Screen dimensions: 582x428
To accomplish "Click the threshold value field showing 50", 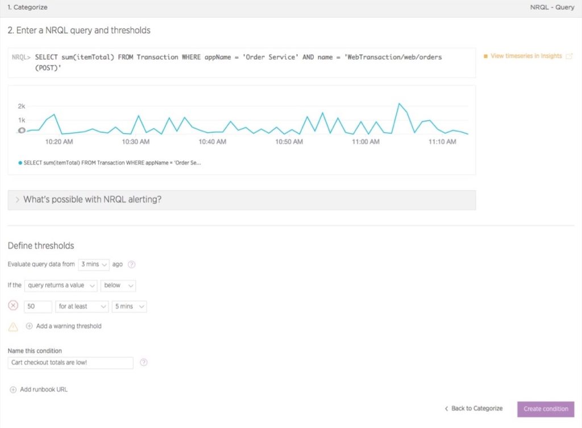I will pyautogui.click(x=38, y=307).
